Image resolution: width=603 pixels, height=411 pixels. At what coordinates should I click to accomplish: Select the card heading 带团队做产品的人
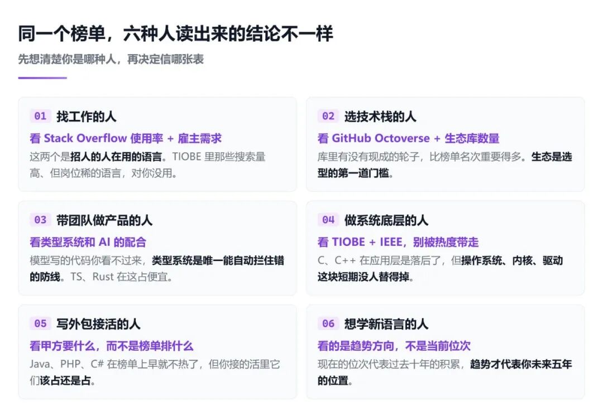tap(104, 220)
